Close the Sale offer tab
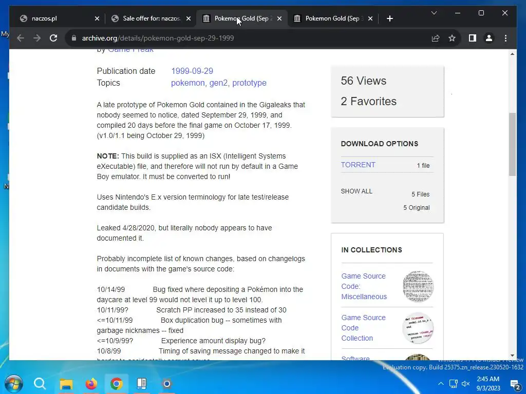 [x=189, y=18]
